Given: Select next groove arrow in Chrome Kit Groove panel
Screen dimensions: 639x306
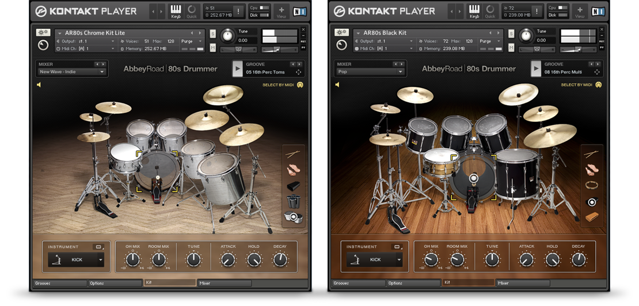Looking at the screenshot, I should click(299, 64).
